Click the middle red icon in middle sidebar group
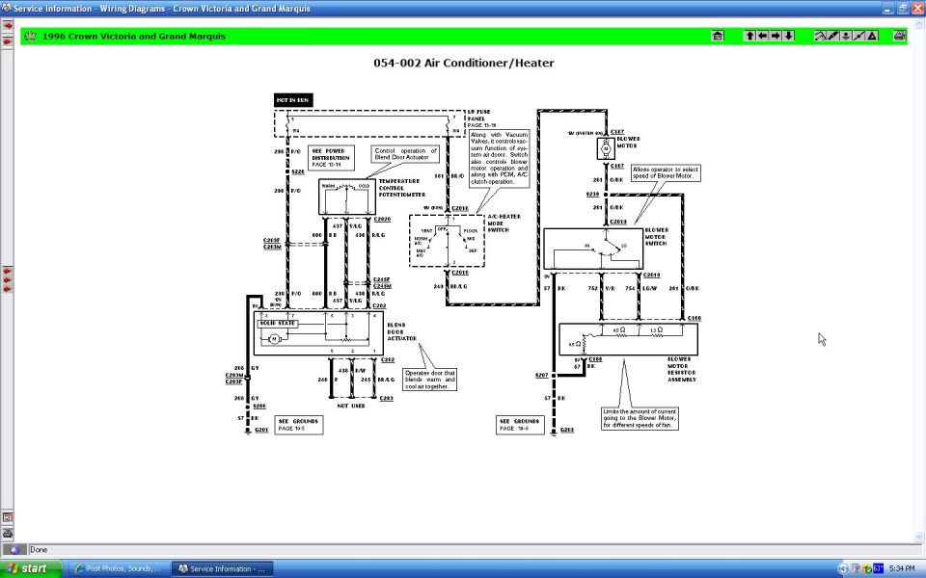 pyautogui.click(x=7, y=280)
